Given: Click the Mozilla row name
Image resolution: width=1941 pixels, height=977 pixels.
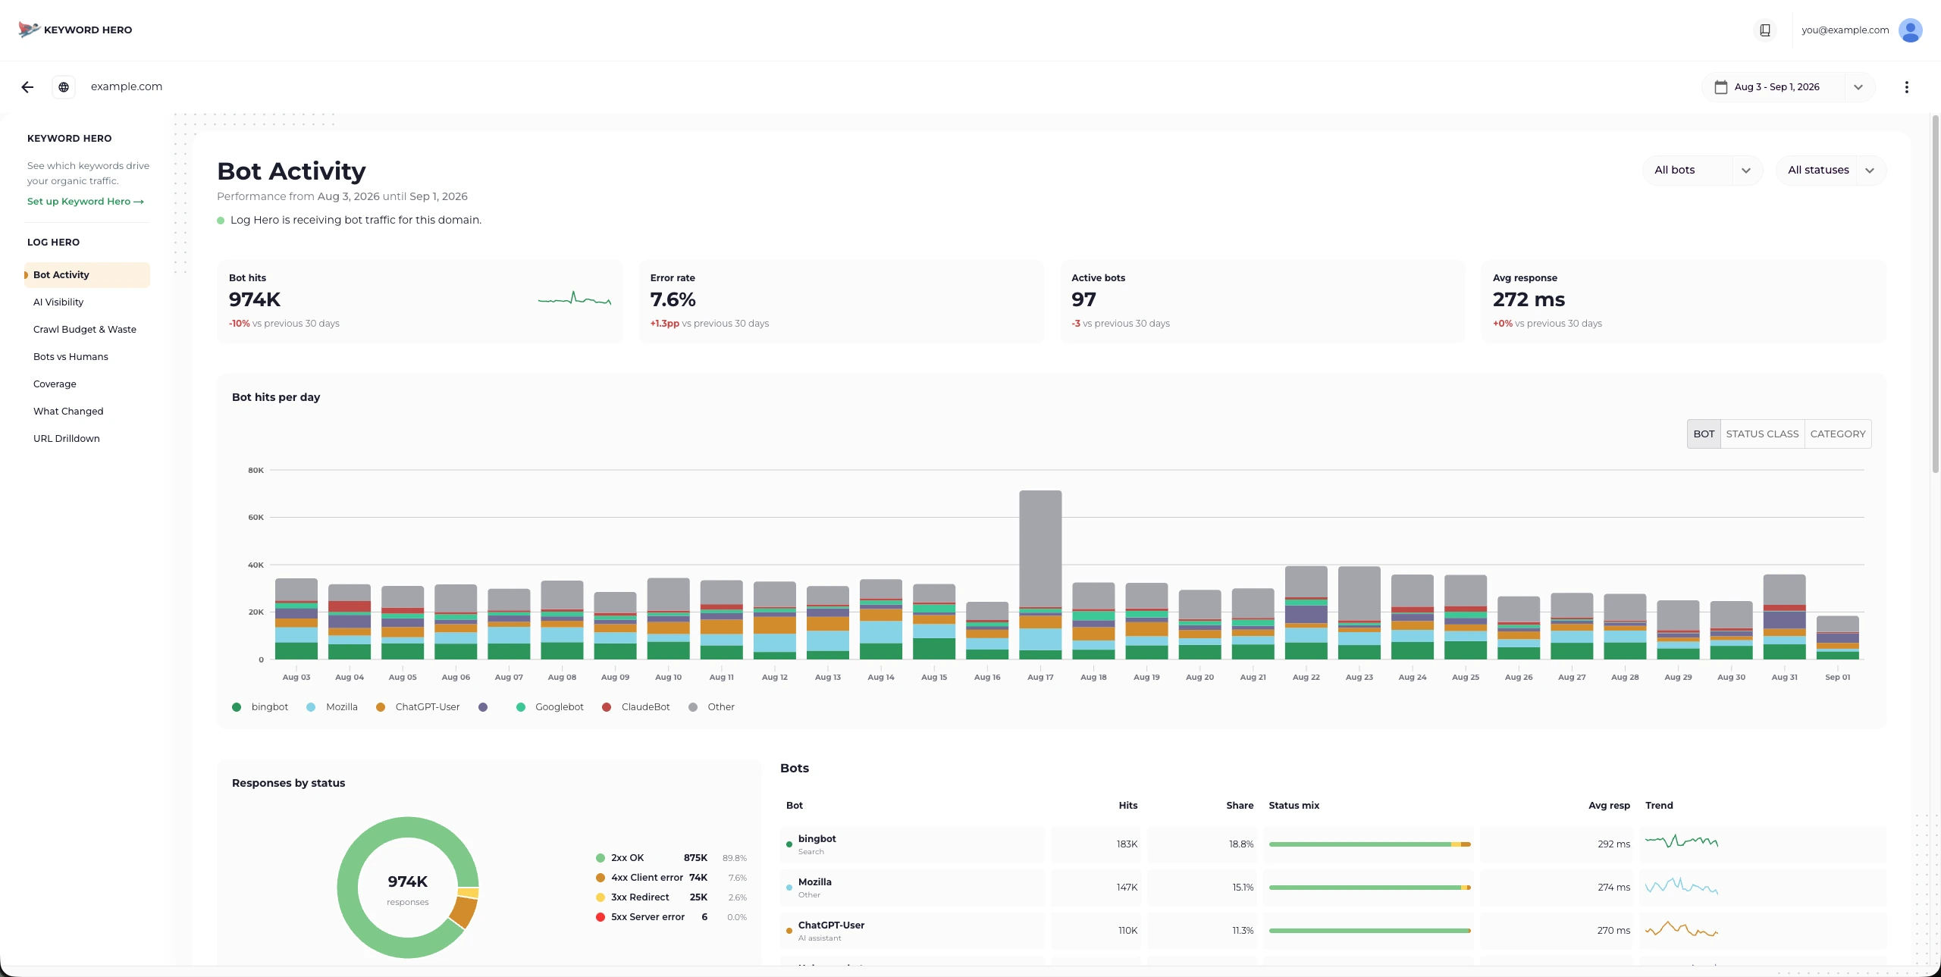Looking at the screenshot, I should point(814,882).
